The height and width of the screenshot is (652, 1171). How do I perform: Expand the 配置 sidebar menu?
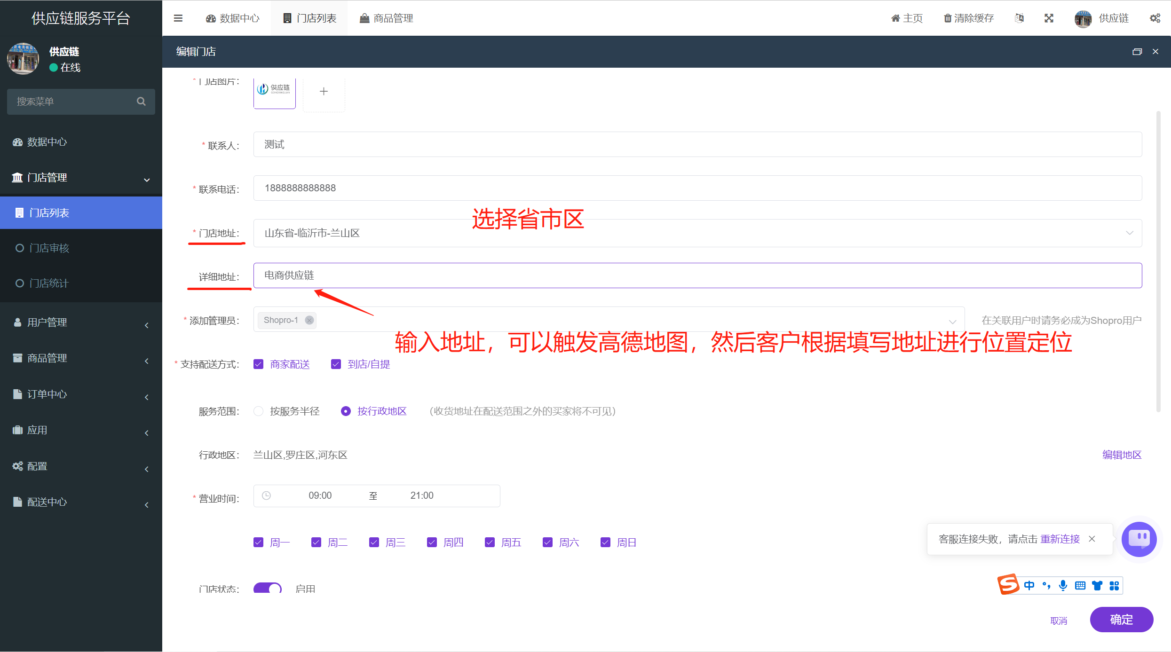click(81, 466)
